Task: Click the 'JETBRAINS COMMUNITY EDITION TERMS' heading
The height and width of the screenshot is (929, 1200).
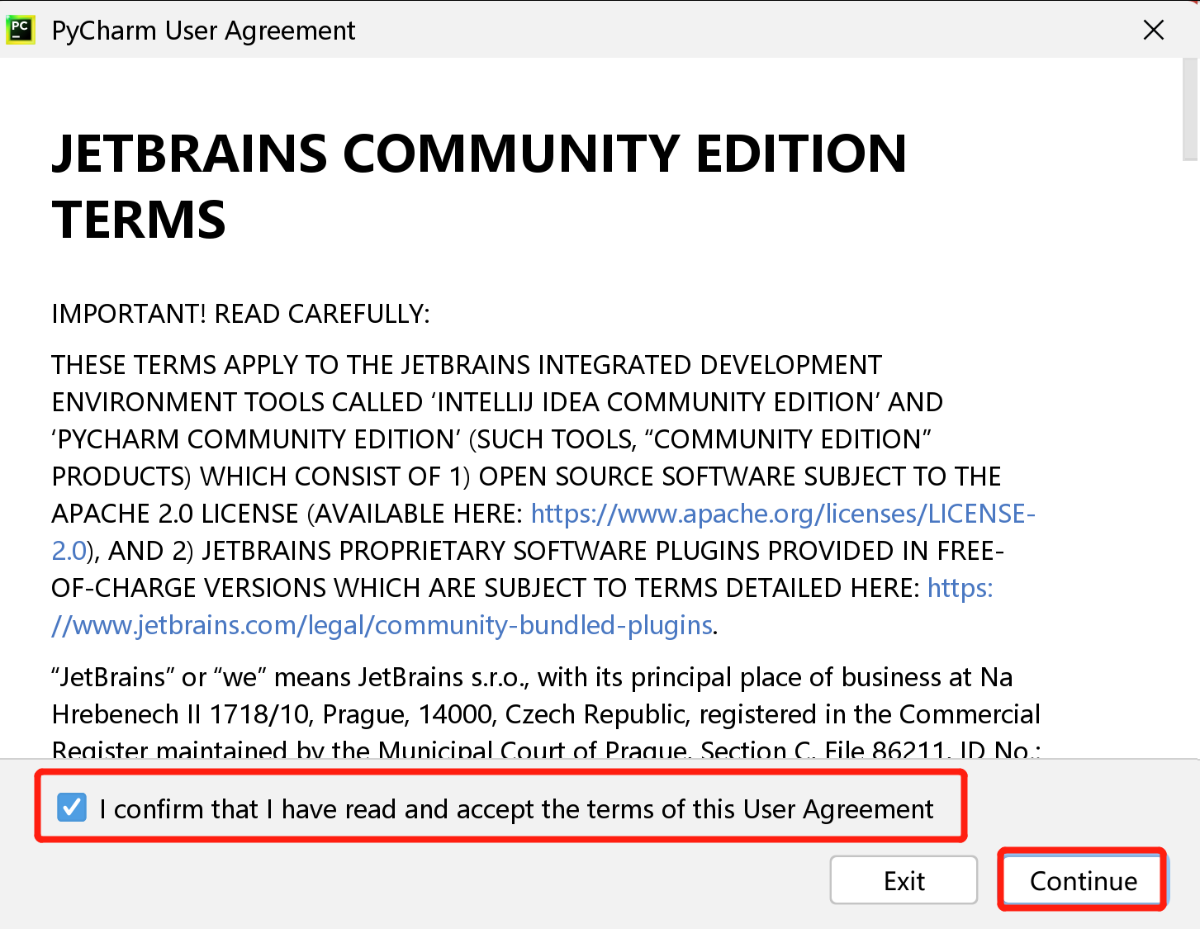Action: (x=479, y=186)
